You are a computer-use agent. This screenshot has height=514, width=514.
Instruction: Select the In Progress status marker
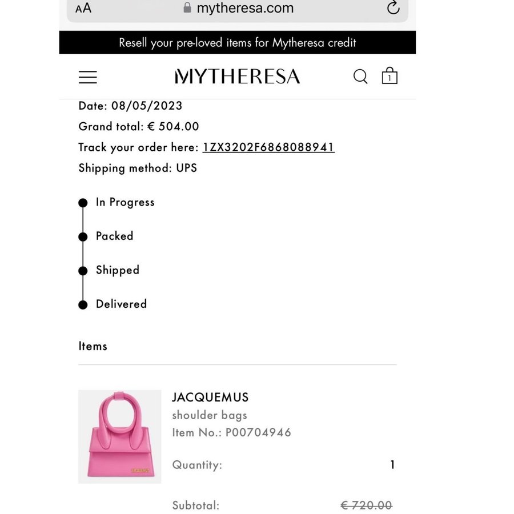[x=83, y=203]
